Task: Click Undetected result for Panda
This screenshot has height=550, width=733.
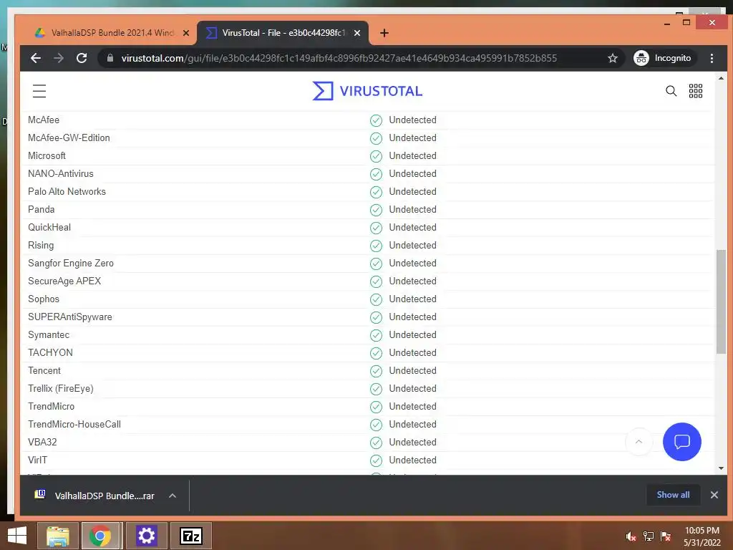Action: coord(412,210)
